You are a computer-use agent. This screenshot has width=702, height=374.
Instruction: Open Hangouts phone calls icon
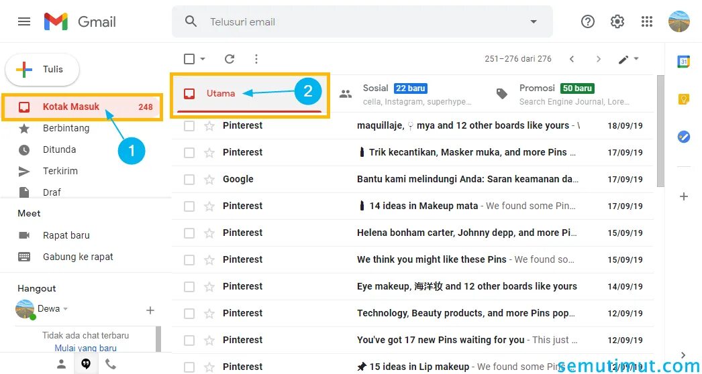click(111, 364)
